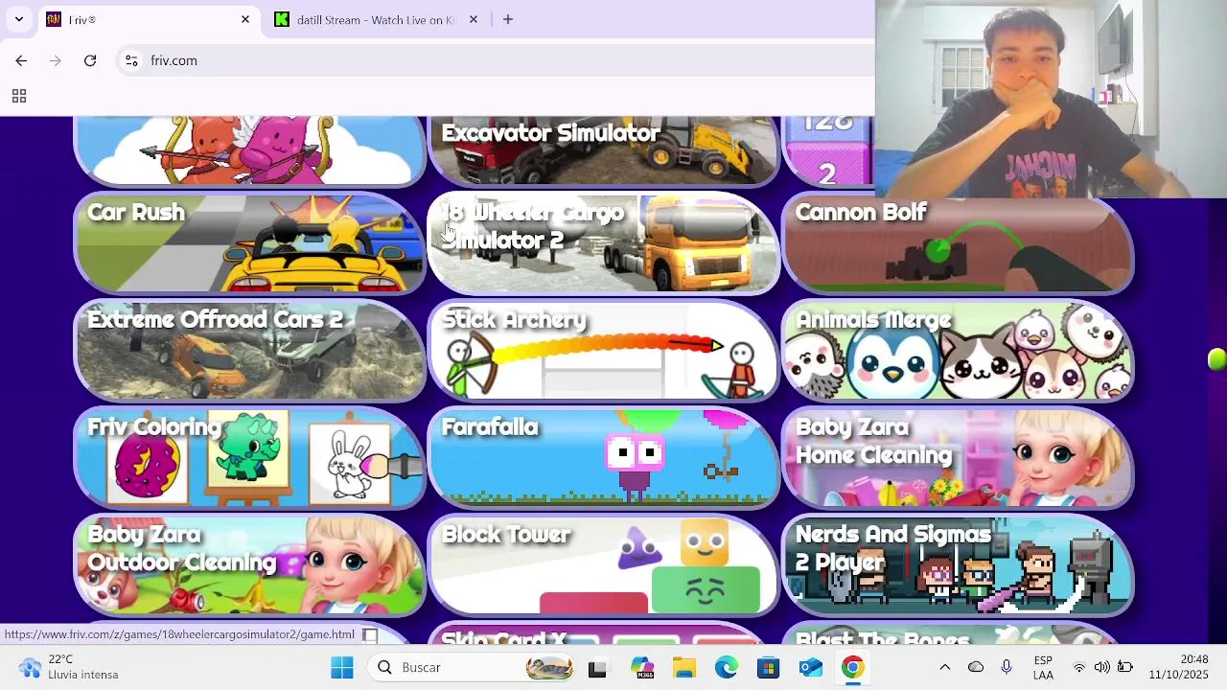The height and width of the screenshot is (690, 1227).
Task: Launch Microsoft Edge from taskbar
Action: 726,667
